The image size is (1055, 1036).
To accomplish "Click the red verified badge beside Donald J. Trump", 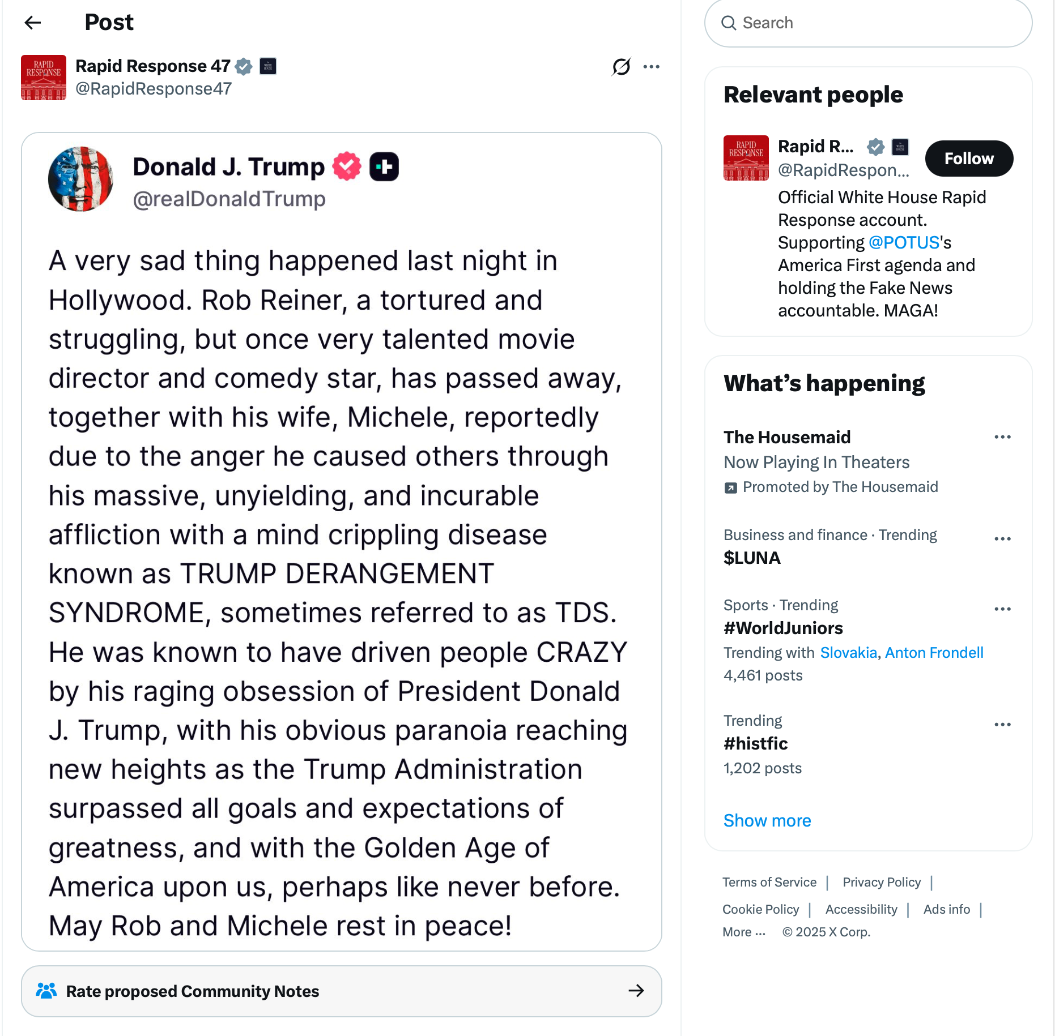I will pos(347,166).
